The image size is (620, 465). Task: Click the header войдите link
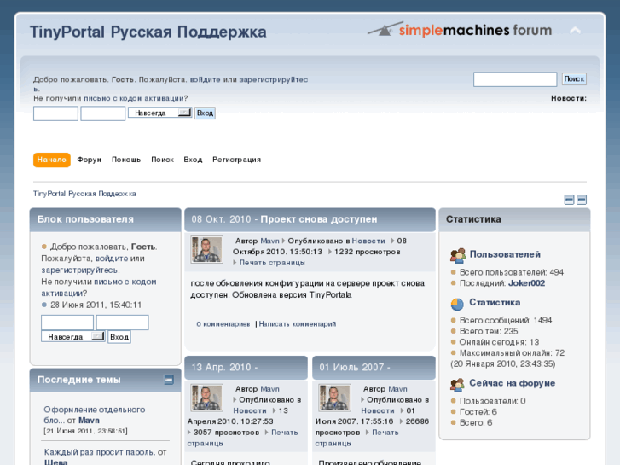point(206,79)
